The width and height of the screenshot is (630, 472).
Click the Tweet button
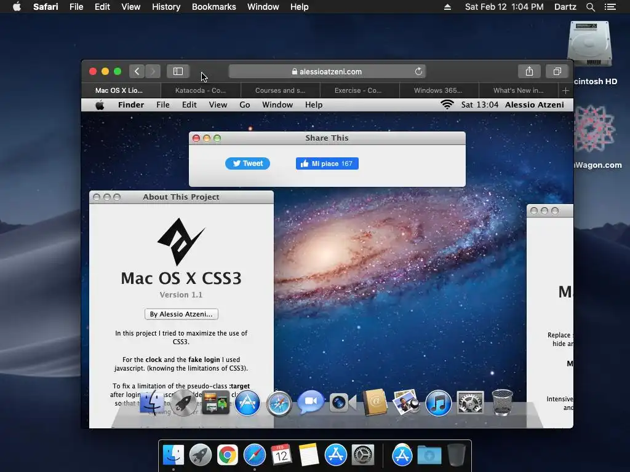(x=247, y=163)
